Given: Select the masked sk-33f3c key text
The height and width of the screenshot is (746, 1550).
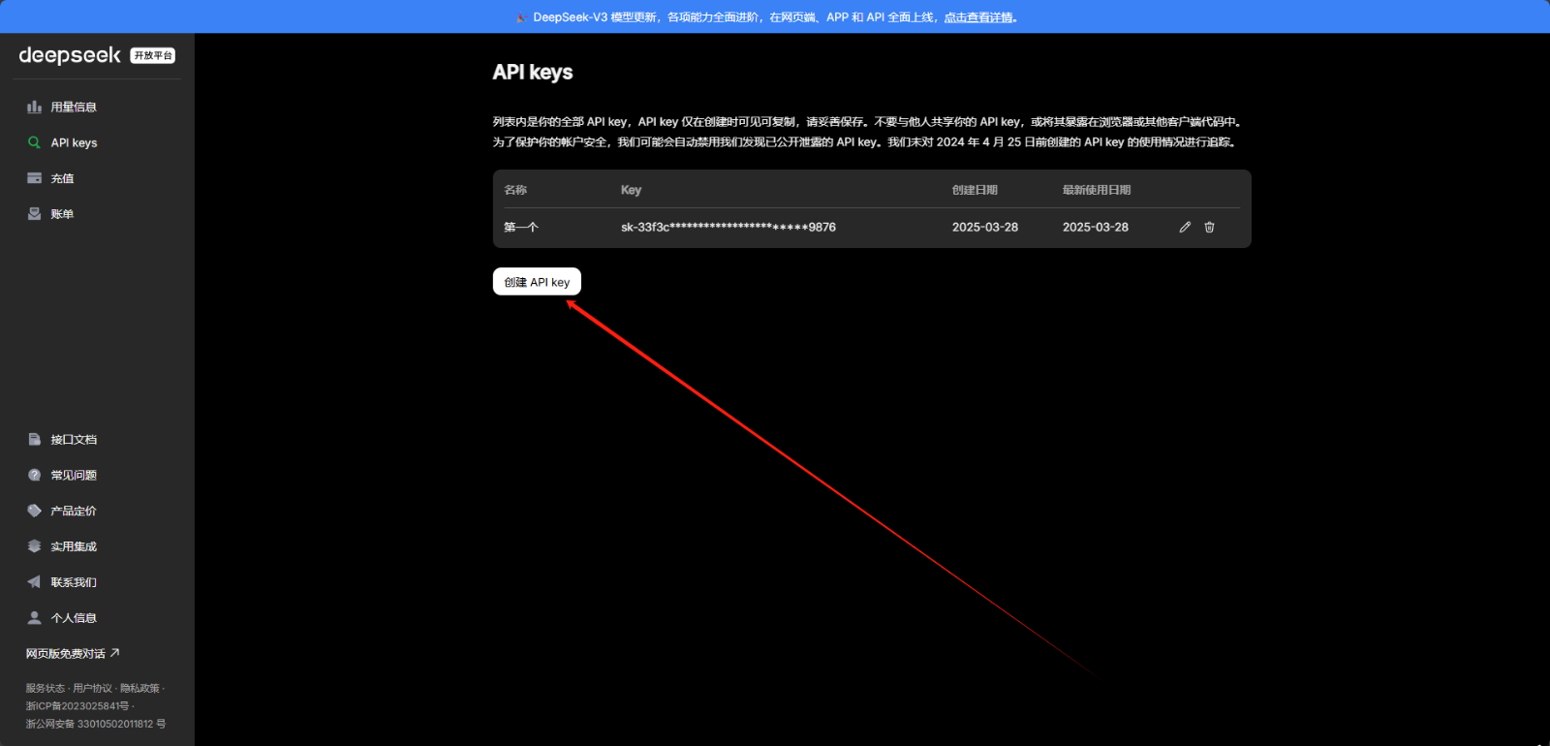Looking at the screenshot, I should click(728, 228).
